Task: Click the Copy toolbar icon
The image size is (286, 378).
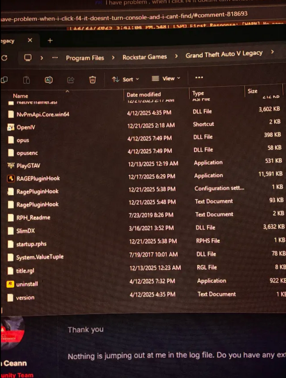Action: pos(4,80)
